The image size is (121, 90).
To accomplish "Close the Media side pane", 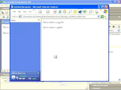I will 39,20.
